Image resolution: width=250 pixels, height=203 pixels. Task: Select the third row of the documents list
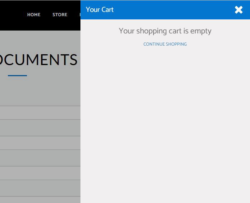coord(40,143)
